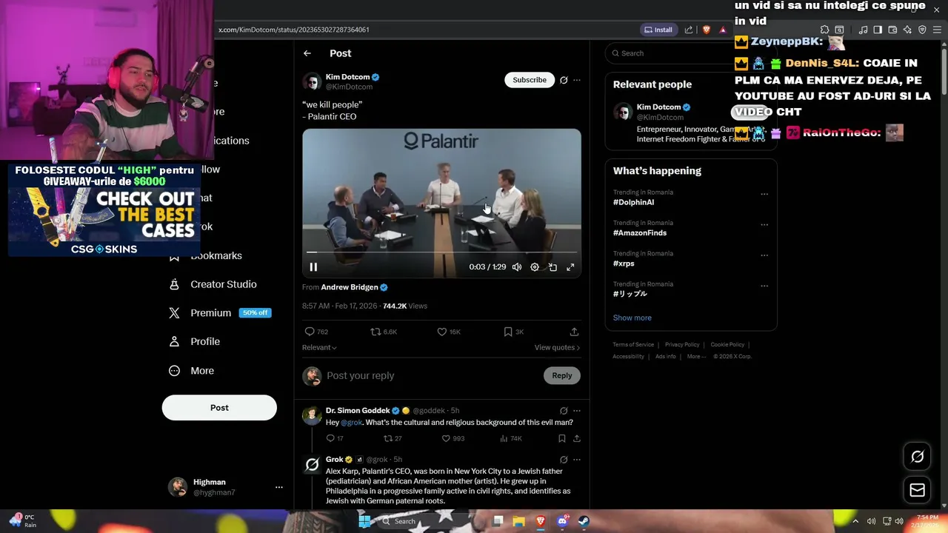Reply icon showing 762 replies
This screenshot has width=948, height=533.
coord(316,332)
